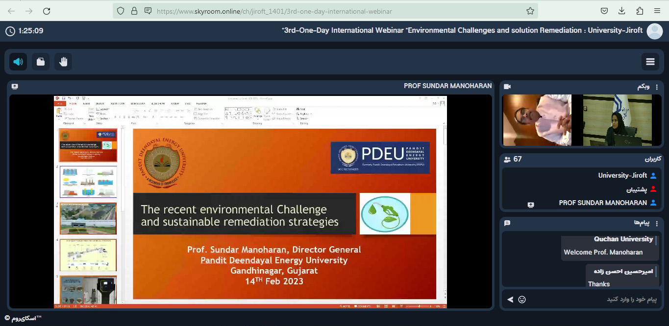Click the users panel people icon
Image resolution: width=669 pixels, height=326 pixels.
(x=507, y=160)
